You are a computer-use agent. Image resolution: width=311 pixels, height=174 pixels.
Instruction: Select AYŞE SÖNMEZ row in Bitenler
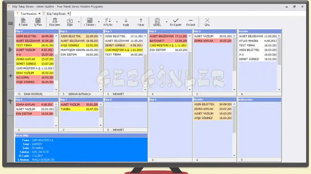click(x=213, y=118)
